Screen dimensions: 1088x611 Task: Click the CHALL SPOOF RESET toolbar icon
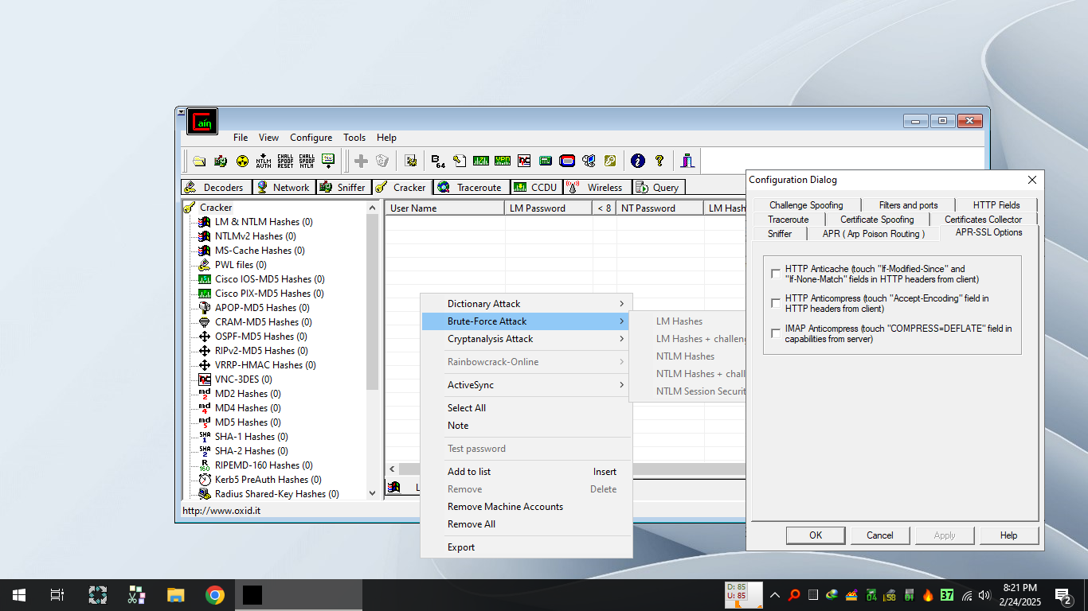click(x=285, y=161)
